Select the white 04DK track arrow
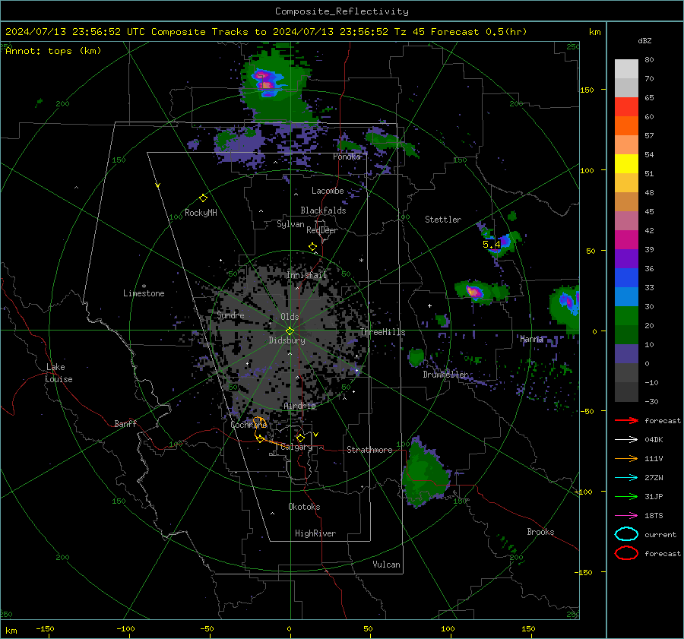684x639 pixels. [x=626, y=439]
